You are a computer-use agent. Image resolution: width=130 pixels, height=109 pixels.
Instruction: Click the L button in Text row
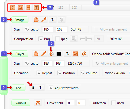41,88
